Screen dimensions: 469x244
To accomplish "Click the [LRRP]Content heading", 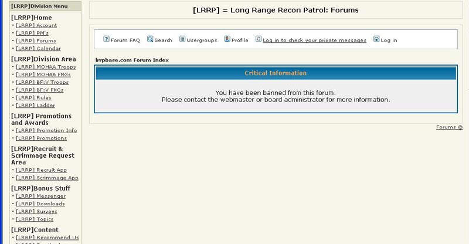I will point(35,230).
